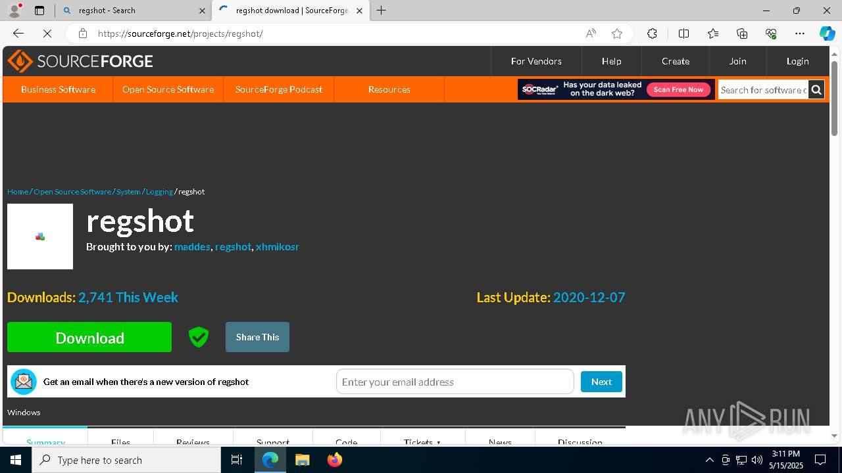Screen dimensions: 842x473
Task: Open the taskbar clock and date
Action: click(786, 460)
